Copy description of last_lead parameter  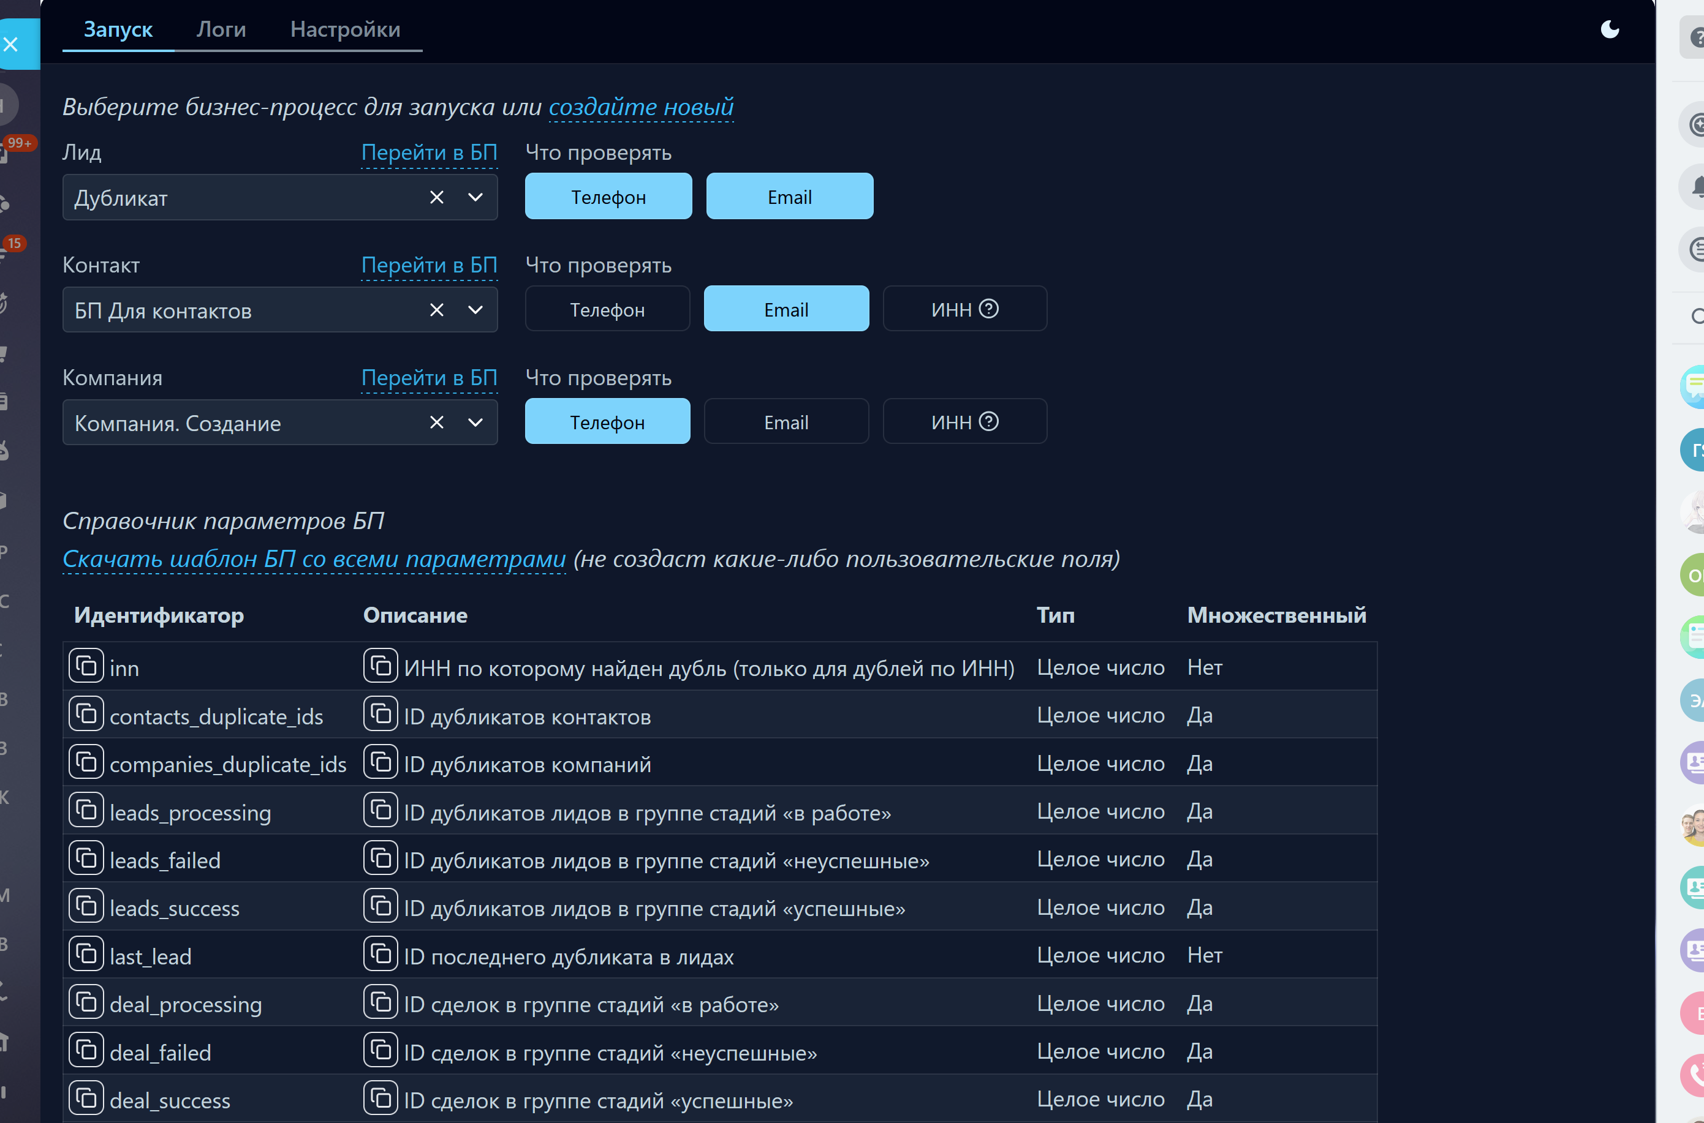coord(381,954)
